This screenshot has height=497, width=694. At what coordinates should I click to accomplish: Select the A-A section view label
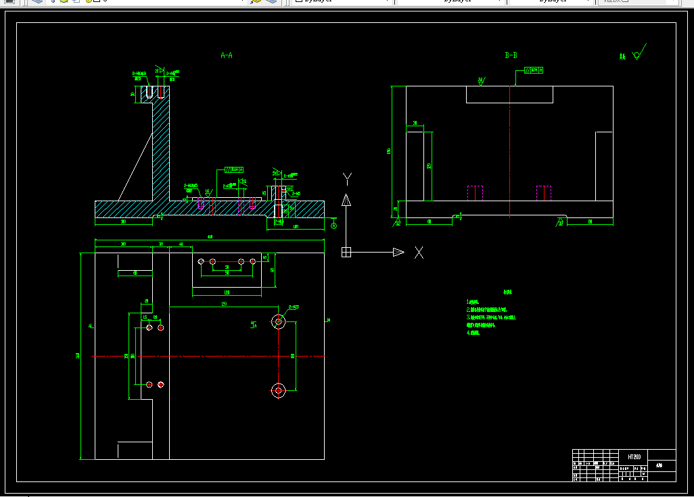point(227,55)
